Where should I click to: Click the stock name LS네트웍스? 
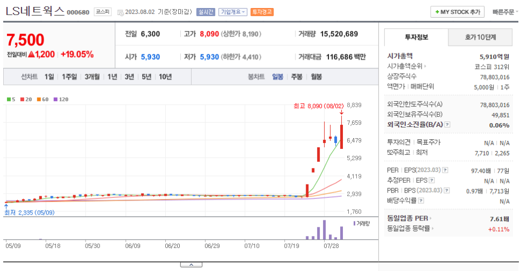tap(35, 11)
